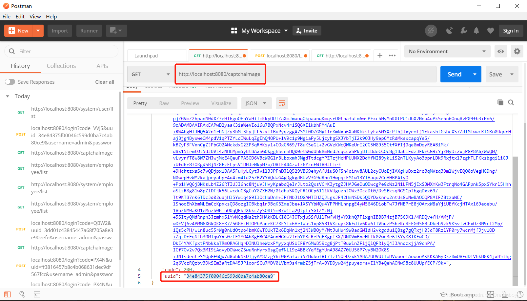Click the Invite button
This screenshot has height=301, width=527.
click(307, 31)
